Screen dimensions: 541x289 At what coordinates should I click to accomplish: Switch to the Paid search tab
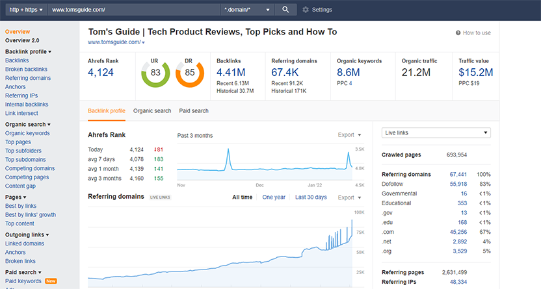pos(194,111)
